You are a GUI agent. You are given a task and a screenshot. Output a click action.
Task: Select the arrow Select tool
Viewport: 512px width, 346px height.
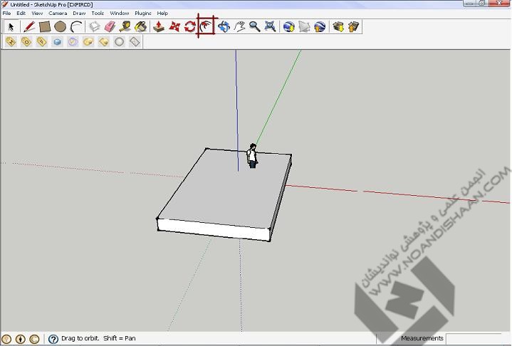click(x=11, y=27)
